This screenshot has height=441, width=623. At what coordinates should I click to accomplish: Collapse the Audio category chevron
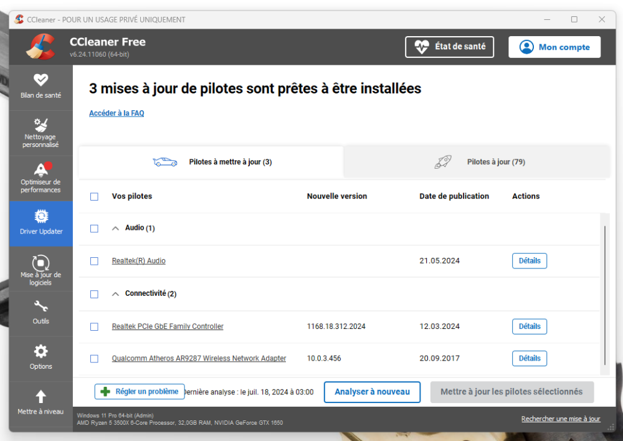115,229
